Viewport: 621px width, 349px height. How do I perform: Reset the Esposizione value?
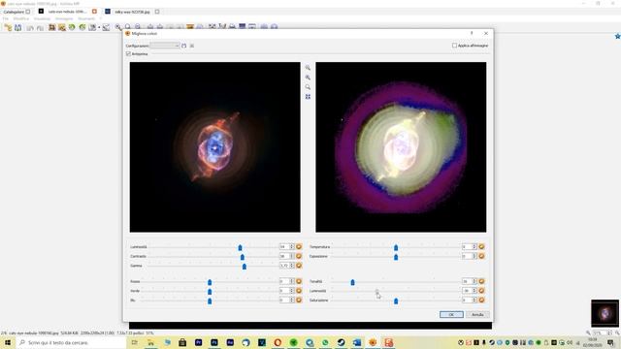(x=481, y=256)
